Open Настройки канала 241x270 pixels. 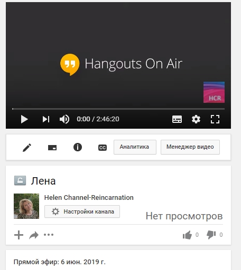82,211
